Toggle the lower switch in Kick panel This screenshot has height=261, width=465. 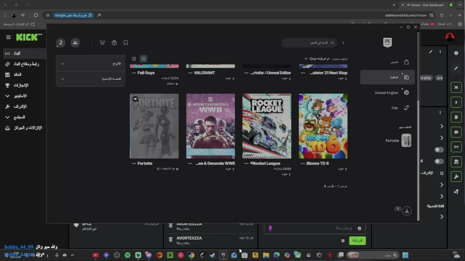pyautogui.click(x=439, y=161)
